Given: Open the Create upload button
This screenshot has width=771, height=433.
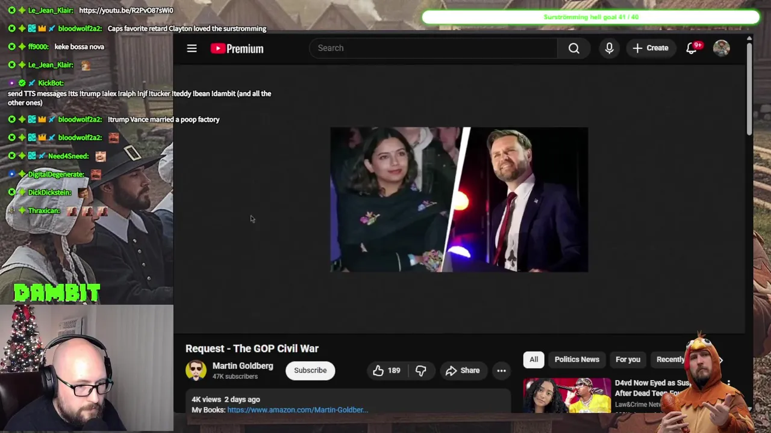Looking at the screenshot, I should [651, 48].
